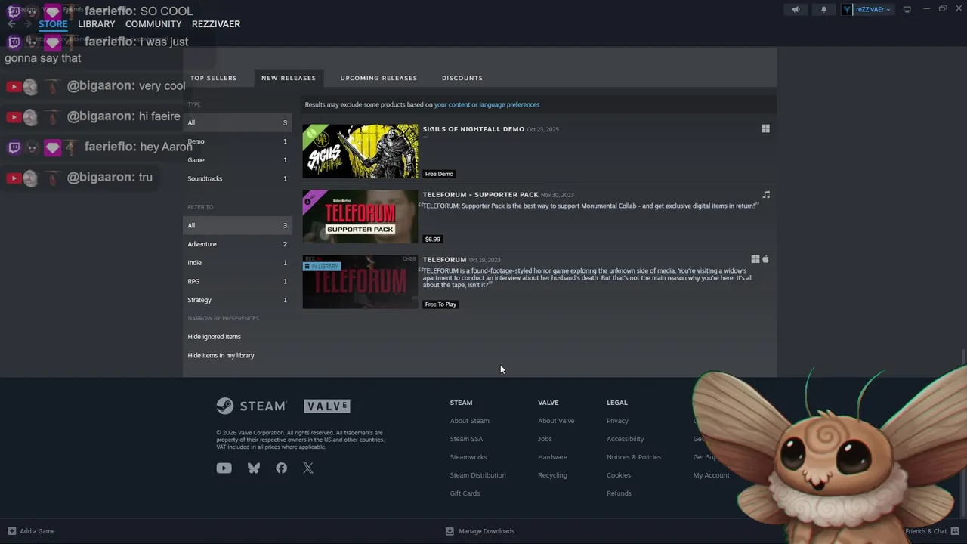
Task: Click Windows icon on Sigils of Nightfall row
Action: click(x=765, y=128)
